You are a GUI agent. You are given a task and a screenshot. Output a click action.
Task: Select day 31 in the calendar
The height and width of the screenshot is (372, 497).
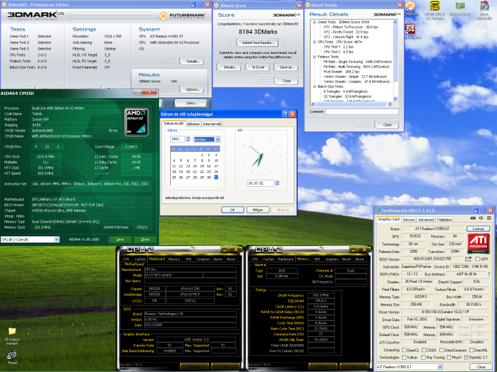(216, 177)
